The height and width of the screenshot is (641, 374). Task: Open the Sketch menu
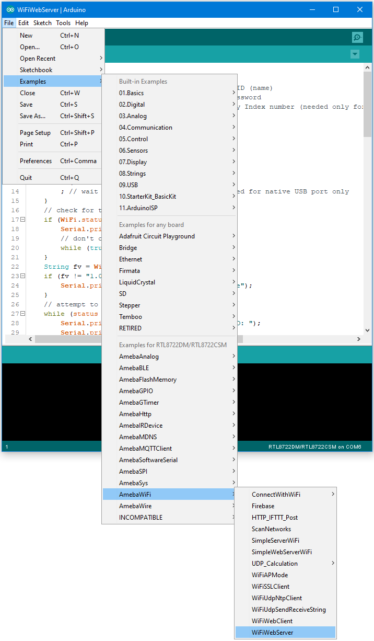(42, 23)
